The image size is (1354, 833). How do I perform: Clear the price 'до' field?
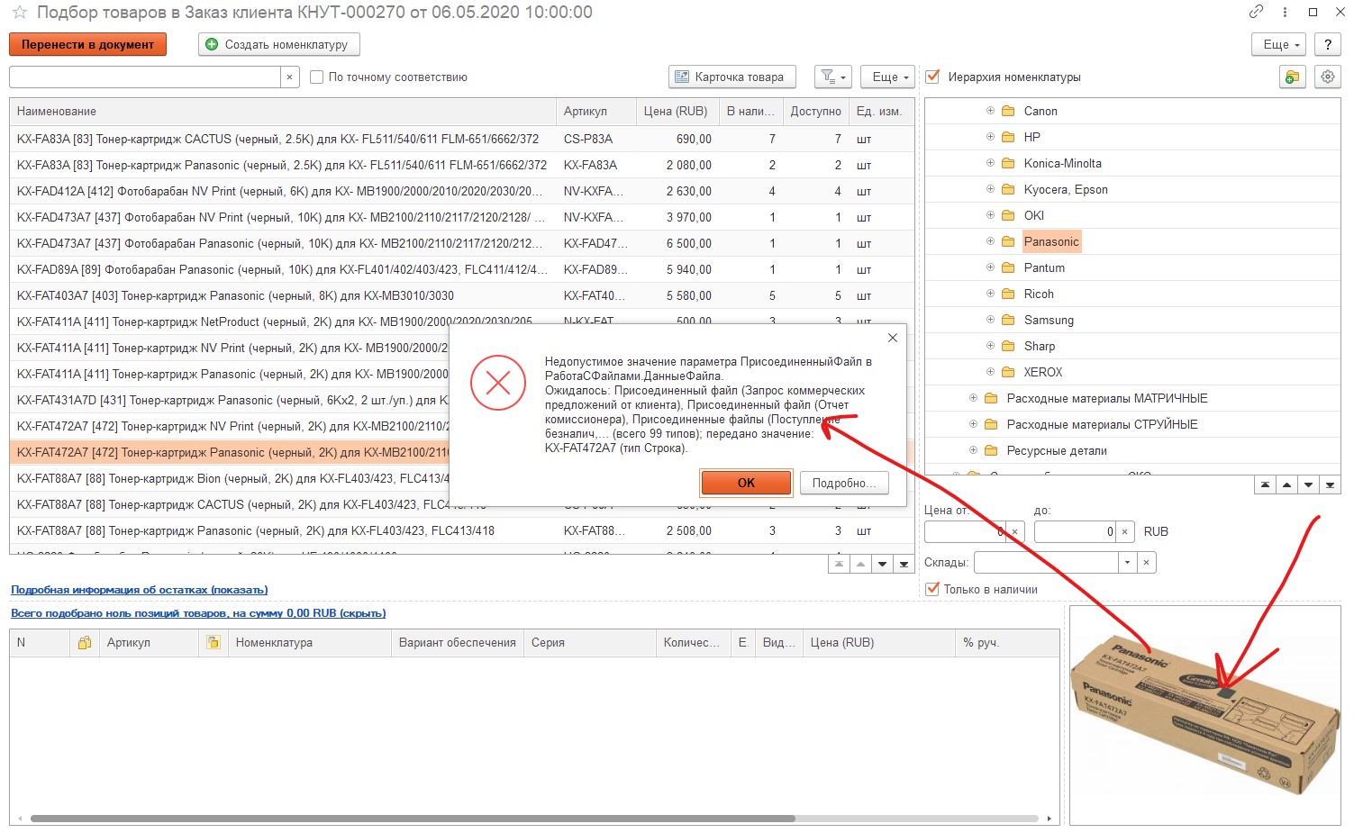pyautogui.click(x=1125, y=532)
